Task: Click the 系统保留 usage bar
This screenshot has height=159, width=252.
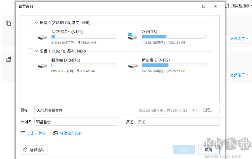Action: tap(84, 37)
